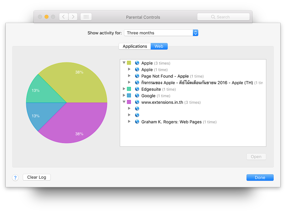This screenshot has height=213, width=286.
Task: Switch to the Applications tab
Action: (x=135, y=46)
